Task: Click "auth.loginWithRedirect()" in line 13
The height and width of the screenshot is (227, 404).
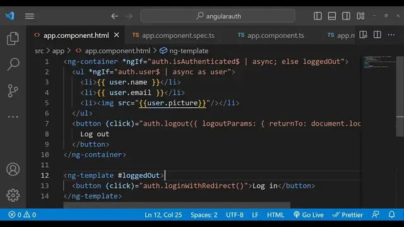Action: click(193, 186)
